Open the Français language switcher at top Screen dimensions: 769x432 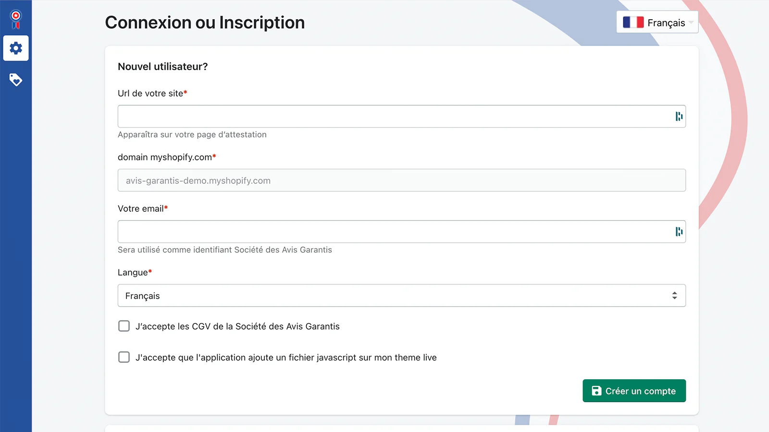tap(657, 22)
